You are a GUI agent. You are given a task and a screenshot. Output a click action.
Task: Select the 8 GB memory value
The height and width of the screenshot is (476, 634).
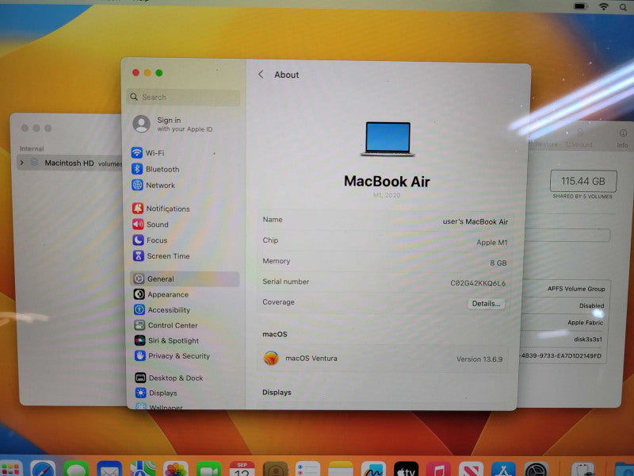point(498,263)
